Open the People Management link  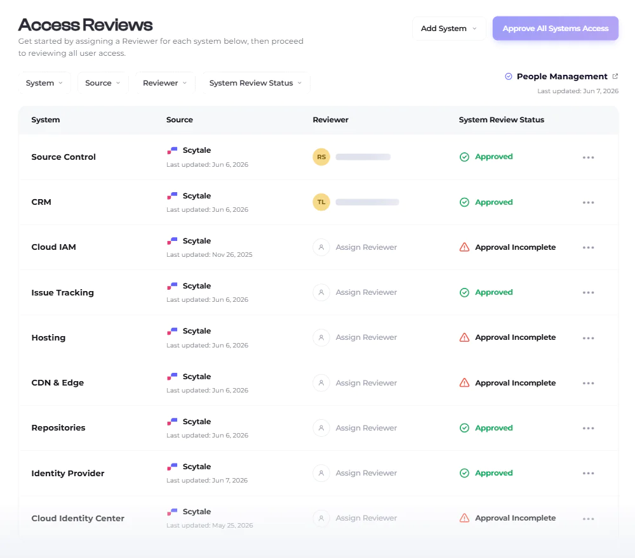coord(562,77)
